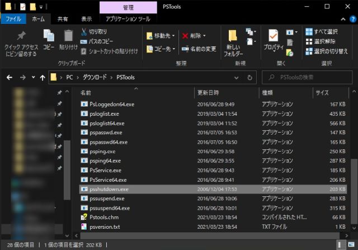Select the file PsService.exe
Viewport: 358px width, 250px height.
click(213, 171)
